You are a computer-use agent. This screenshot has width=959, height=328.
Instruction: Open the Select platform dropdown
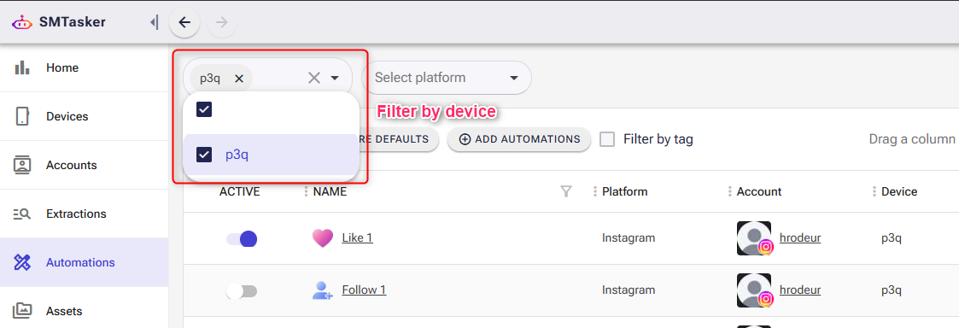(x=447, y=78)
